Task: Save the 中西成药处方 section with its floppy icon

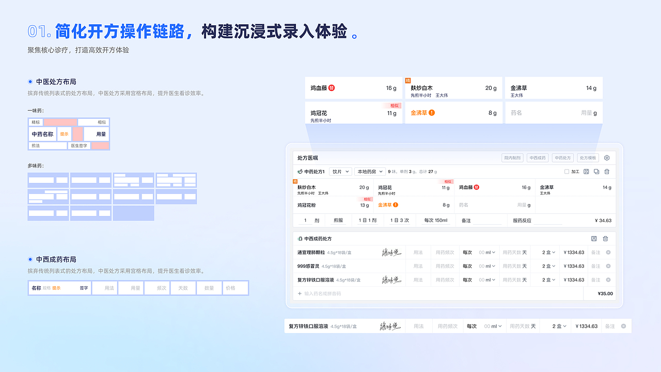Action: (595, 238)
